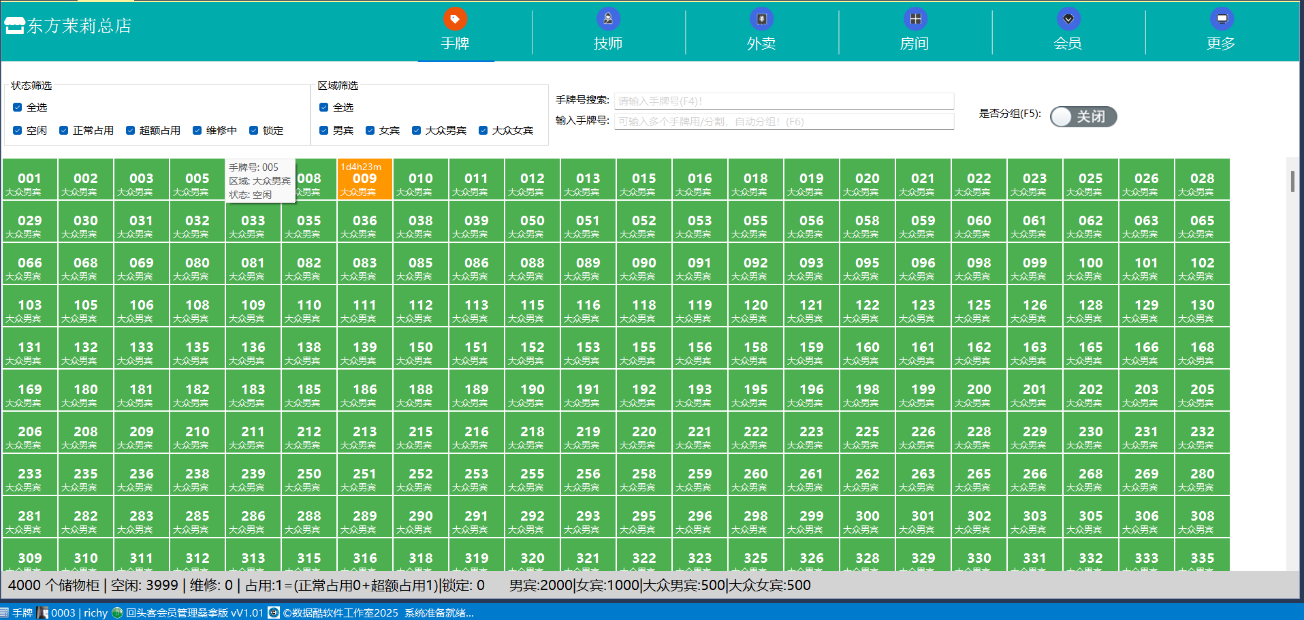Click the 回头客会员管理 status bar icon
Image resolution: width=1304 pixels, height=620 pixels.
pyautogui.click(x=117, y=613)
